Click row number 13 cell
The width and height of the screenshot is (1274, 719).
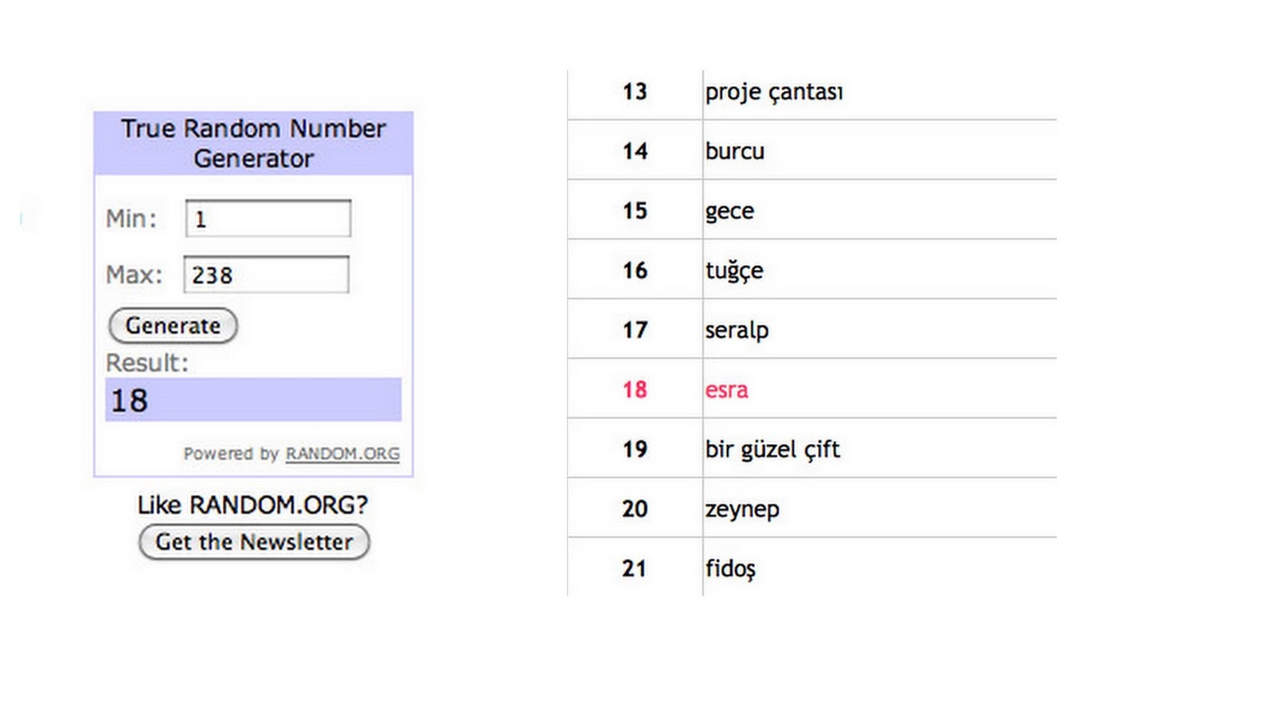point(635,92)
